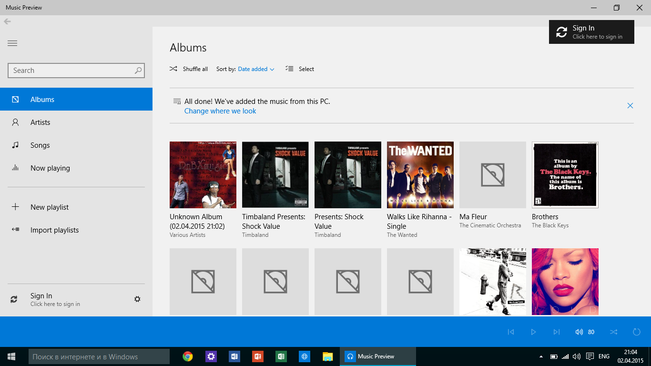Click the Select button label

306,69
